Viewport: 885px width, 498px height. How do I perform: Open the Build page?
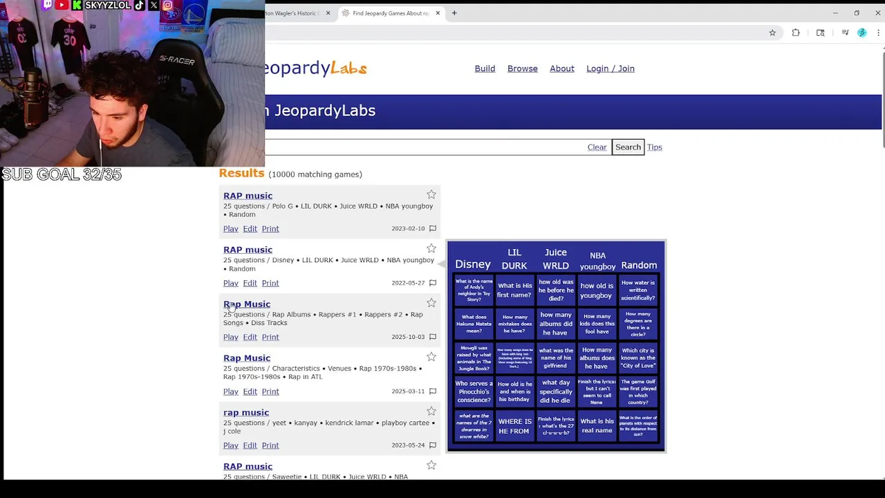[x=485, y=68]
